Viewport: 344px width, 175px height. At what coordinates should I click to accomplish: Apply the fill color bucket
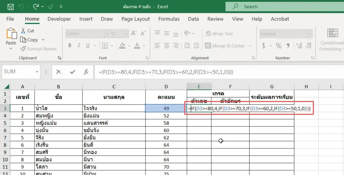point(122,46)
